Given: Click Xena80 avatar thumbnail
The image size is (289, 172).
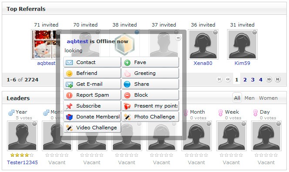Looking at the screenshot, I should coord(203,44).
